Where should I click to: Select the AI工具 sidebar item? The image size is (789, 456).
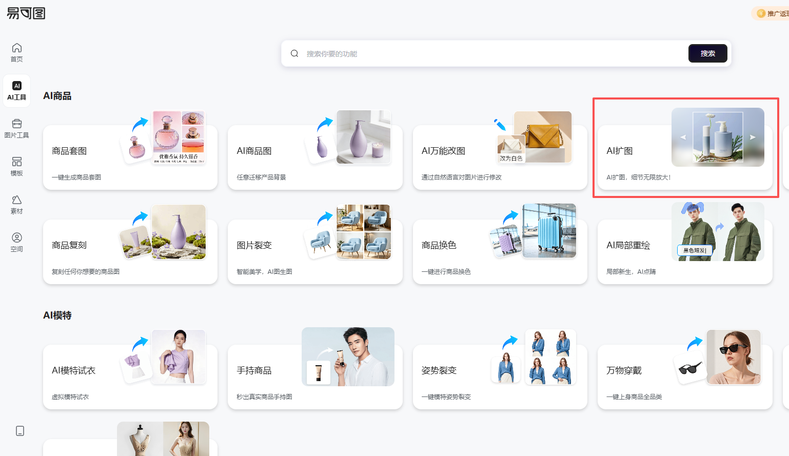click(17, 91)
